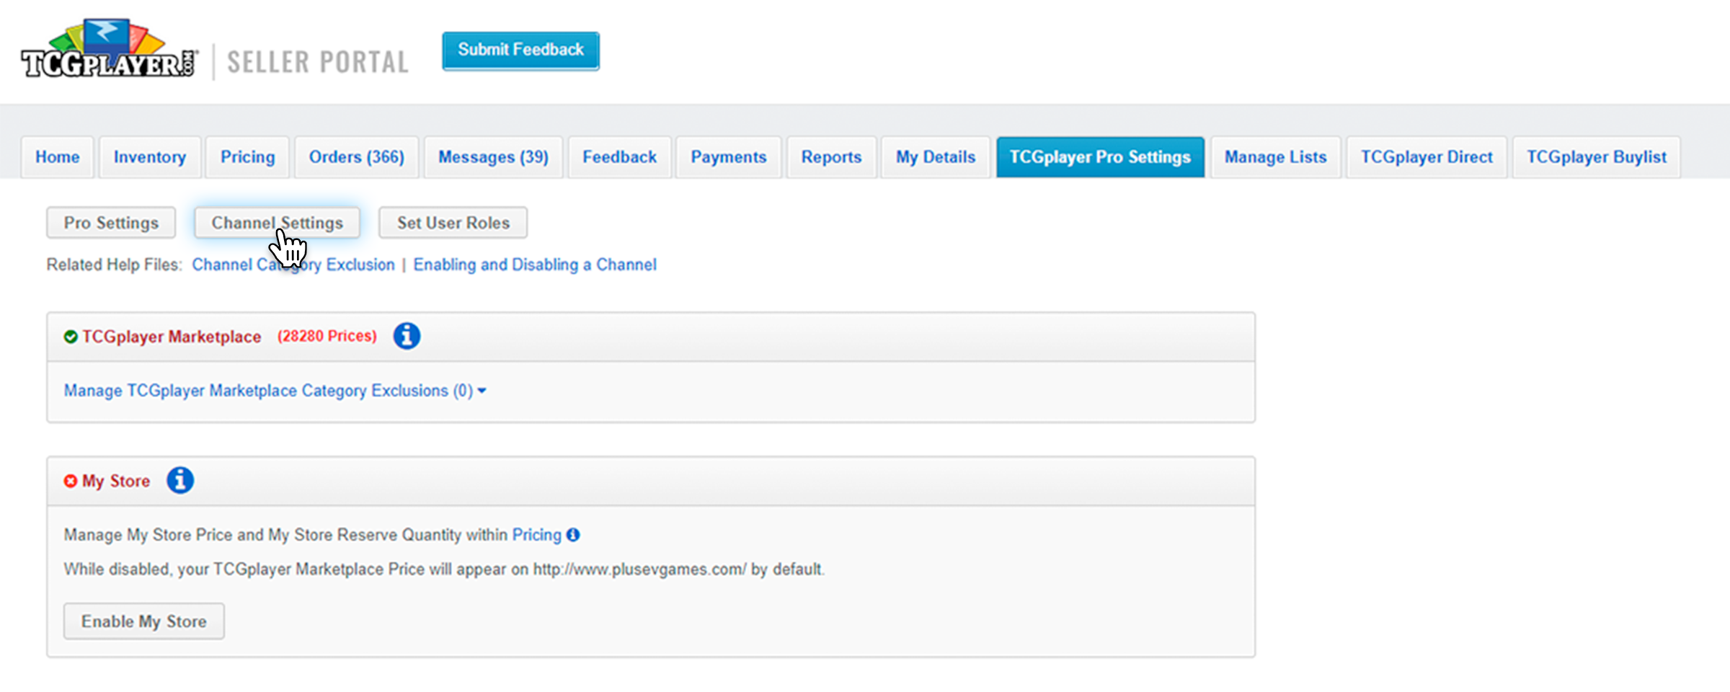This screenshot has height=692, width=1730.
Task: Open Set User Roles
Action: [x=453, y=223]
